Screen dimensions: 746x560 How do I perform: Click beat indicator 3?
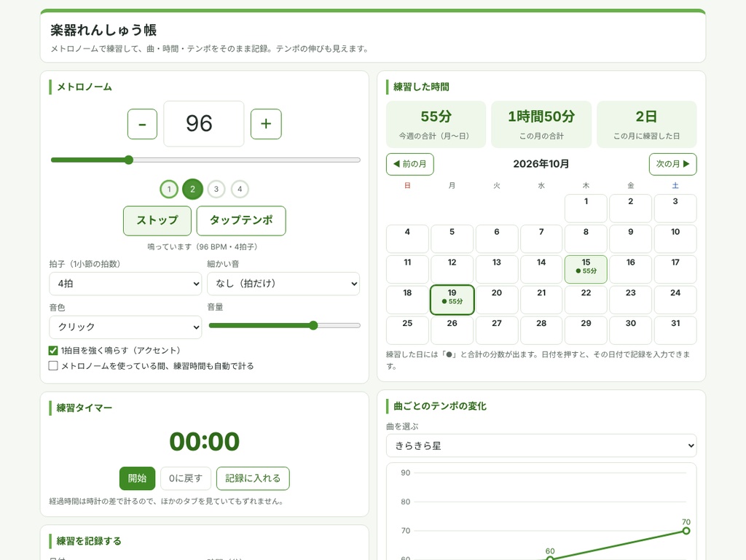[x=216, y=189]
